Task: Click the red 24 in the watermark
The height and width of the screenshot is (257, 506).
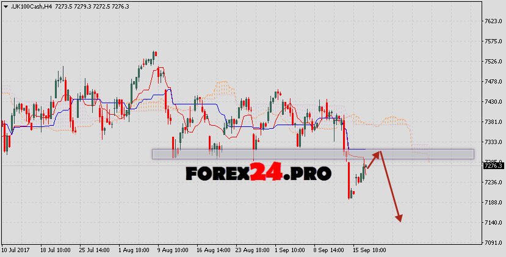Action: pyautogui.click(x=266, y=174)
